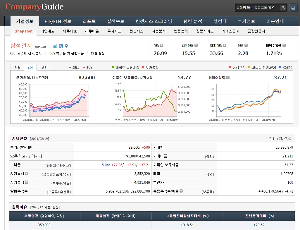Click trading volume value 25,880,879
This screenshot has height=230, width=300.
[284, 147]
